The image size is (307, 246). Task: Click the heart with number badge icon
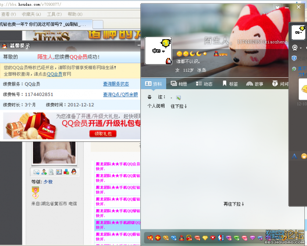pos(150,238)
